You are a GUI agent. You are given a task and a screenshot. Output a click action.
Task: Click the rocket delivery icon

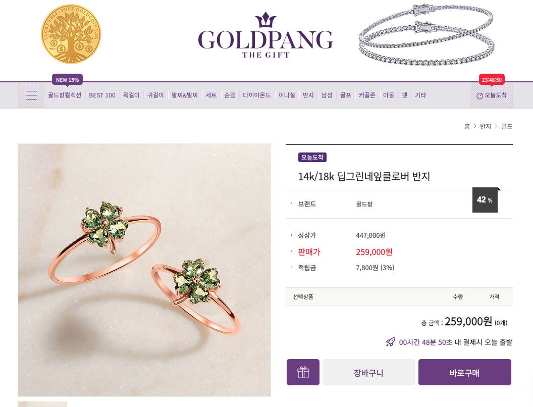[x=391, y=342]
